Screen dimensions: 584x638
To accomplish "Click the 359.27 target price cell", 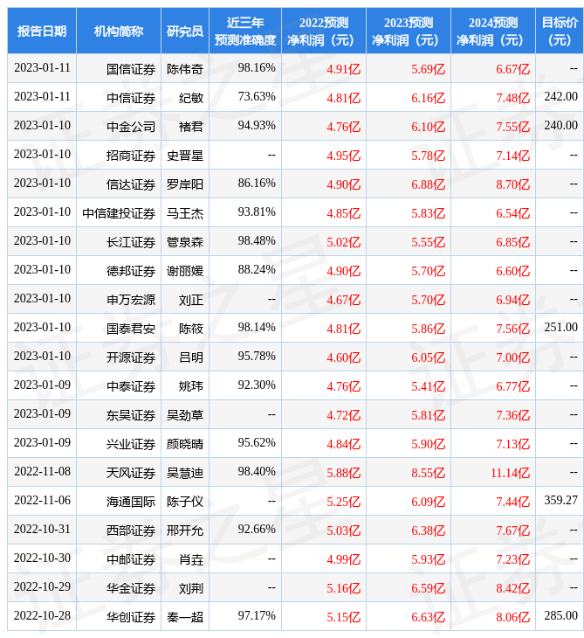I will coord(560,501).
